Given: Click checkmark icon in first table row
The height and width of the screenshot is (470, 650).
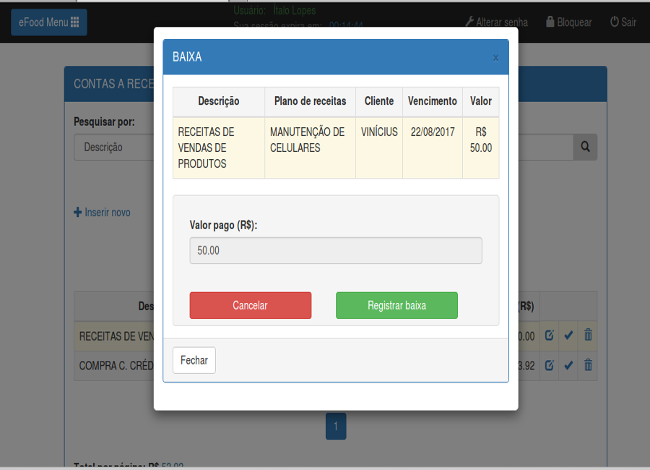Looking at the screenshot, I should 568,336.
